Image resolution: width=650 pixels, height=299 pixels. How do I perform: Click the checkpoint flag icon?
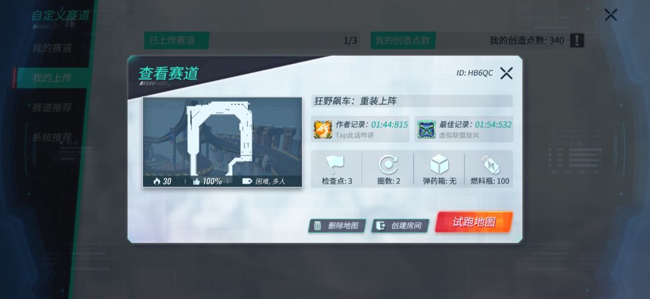tap(335, 165)
